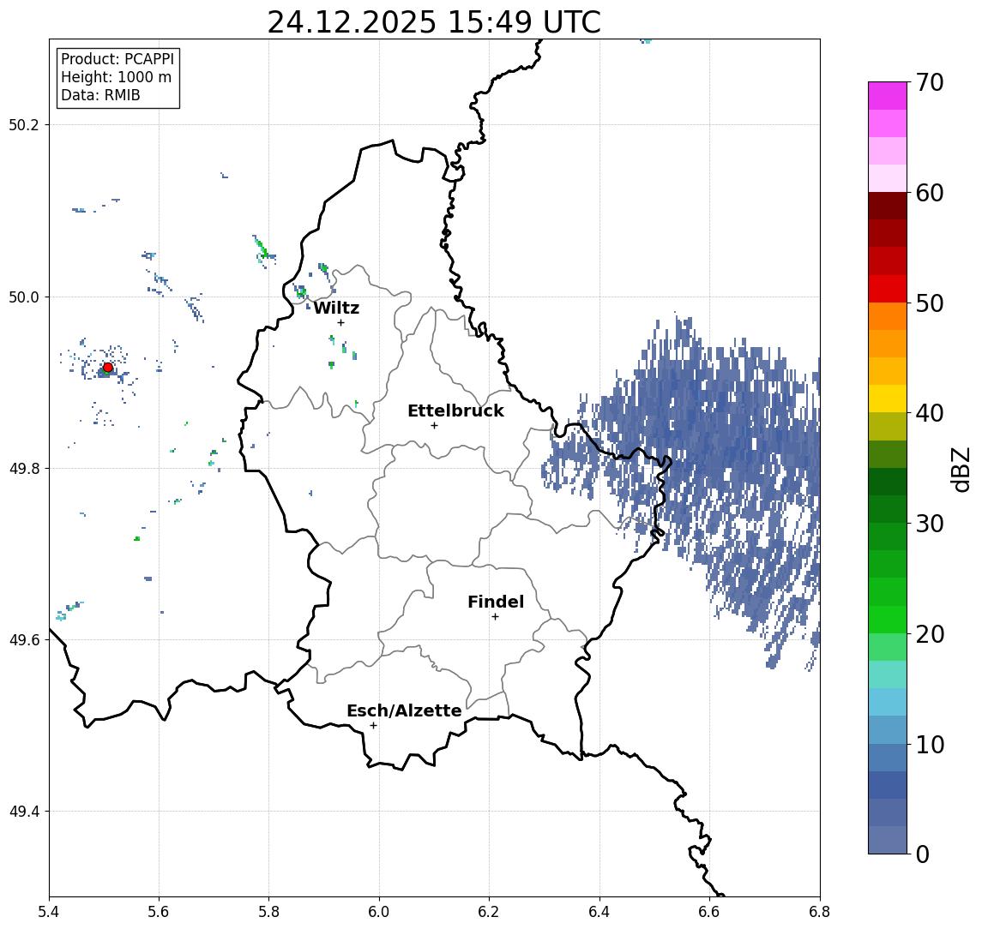
Task: Click the dBZ colorbar label
Action: click(961, 470)
